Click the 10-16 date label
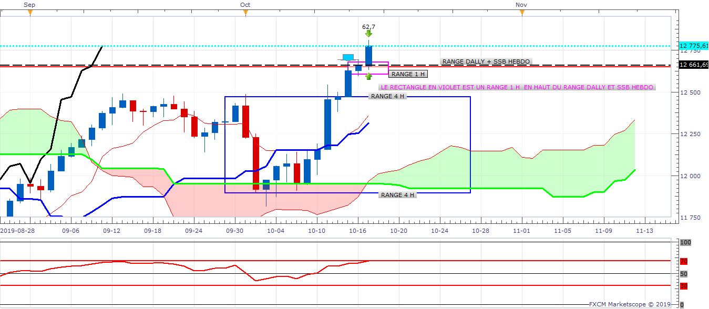 [x=357, y=231]
